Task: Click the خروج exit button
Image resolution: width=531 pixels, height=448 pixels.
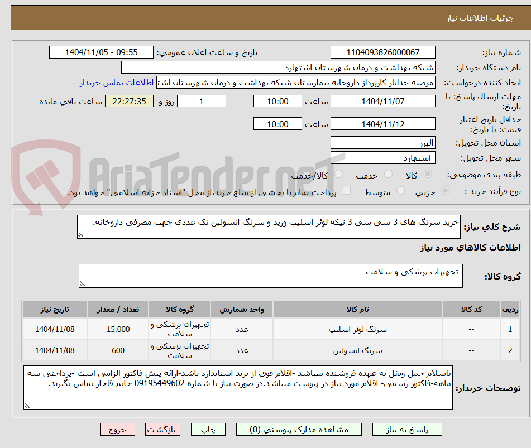Action: pos(117,430)
